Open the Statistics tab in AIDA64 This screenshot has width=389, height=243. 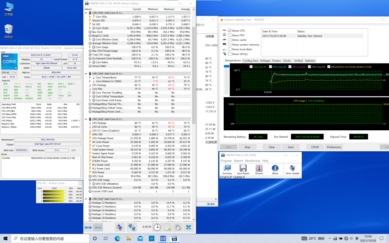(310, 61)
